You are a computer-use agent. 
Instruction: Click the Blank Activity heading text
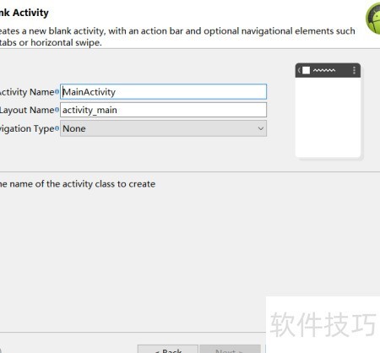click(x=24, y=13)
